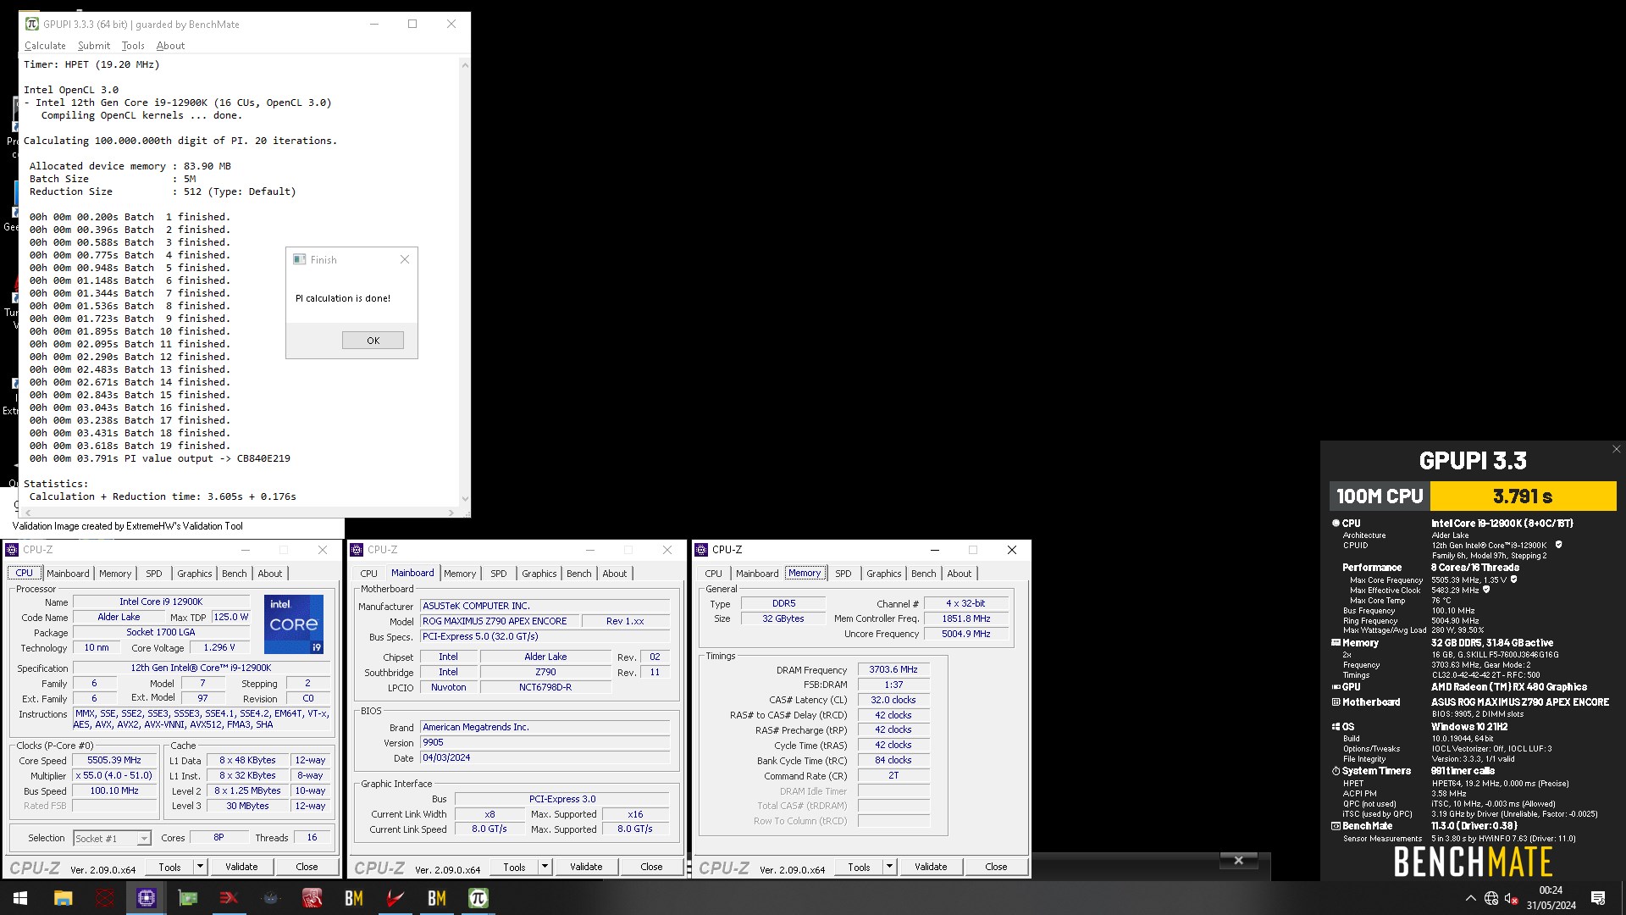Close the Finish dialog with its X
Image resolution: width=1626 pixels, height=915 pixels.
click(405, 259)
